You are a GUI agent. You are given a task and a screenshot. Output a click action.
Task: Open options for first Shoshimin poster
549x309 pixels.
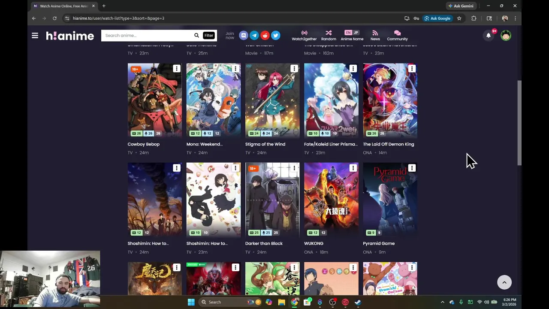coord(176,168)
